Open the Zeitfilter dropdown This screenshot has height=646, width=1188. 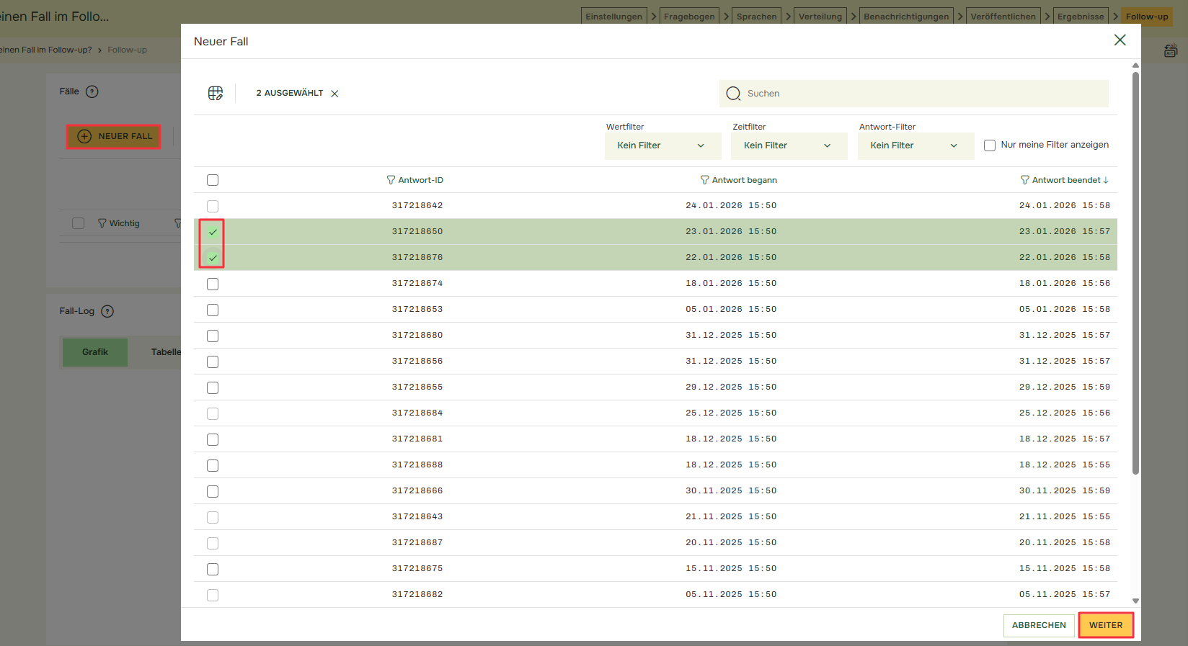pos(788,145)
